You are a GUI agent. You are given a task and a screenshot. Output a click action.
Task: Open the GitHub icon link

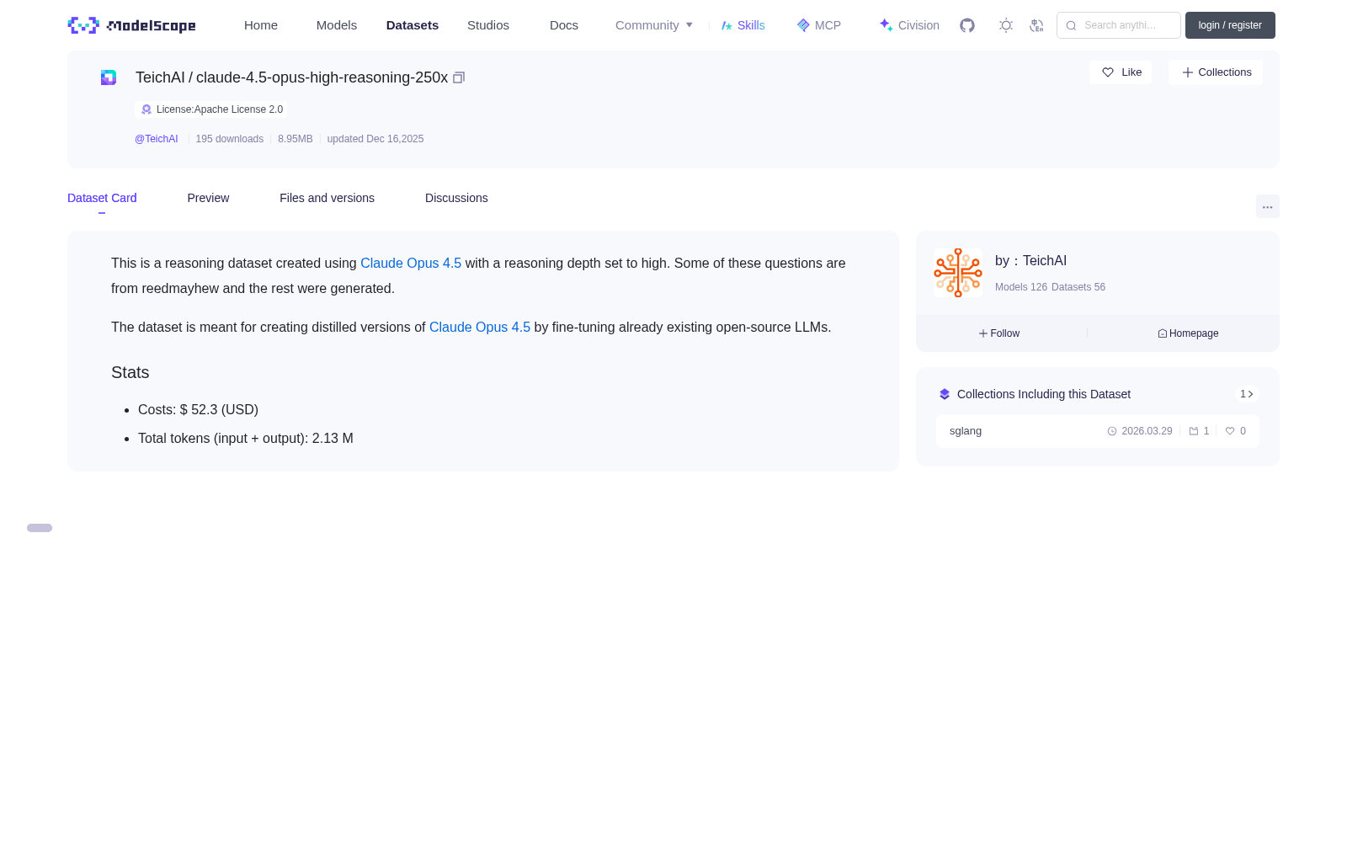click(967, 25)
